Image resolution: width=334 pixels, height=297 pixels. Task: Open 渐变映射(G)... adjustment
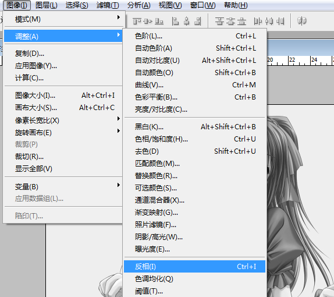[x=195, y=213]
